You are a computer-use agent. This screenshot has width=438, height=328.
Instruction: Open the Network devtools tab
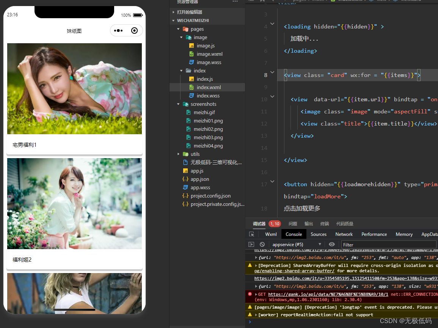click(344, 234)
